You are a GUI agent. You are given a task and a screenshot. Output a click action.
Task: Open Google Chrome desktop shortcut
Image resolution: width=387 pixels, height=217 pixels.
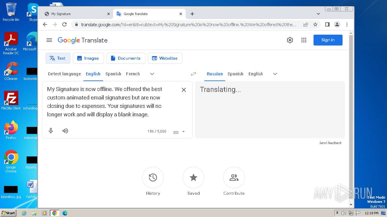[11, 161]
